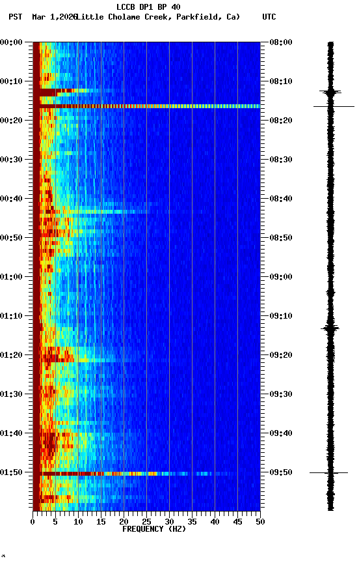This screenshot has height=563, width=359.
Task: Click the 10 Hz frequency axis label
Action: coord(78,522)
